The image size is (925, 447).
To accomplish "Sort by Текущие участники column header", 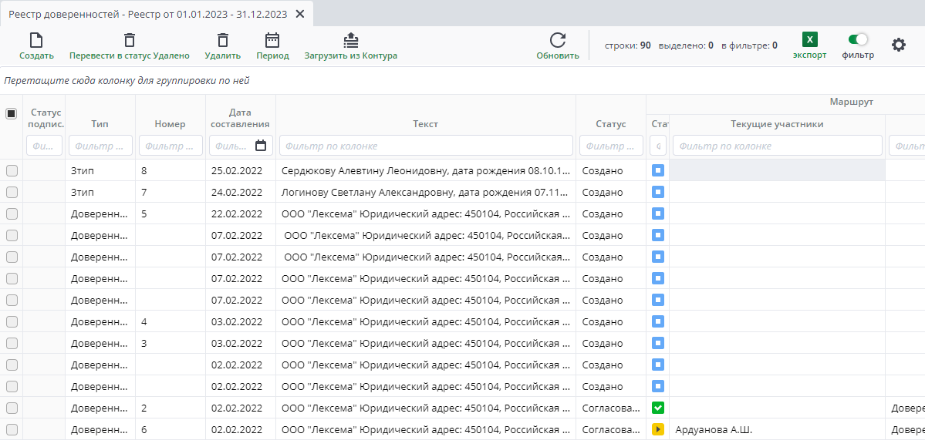I will pos(777,124).
